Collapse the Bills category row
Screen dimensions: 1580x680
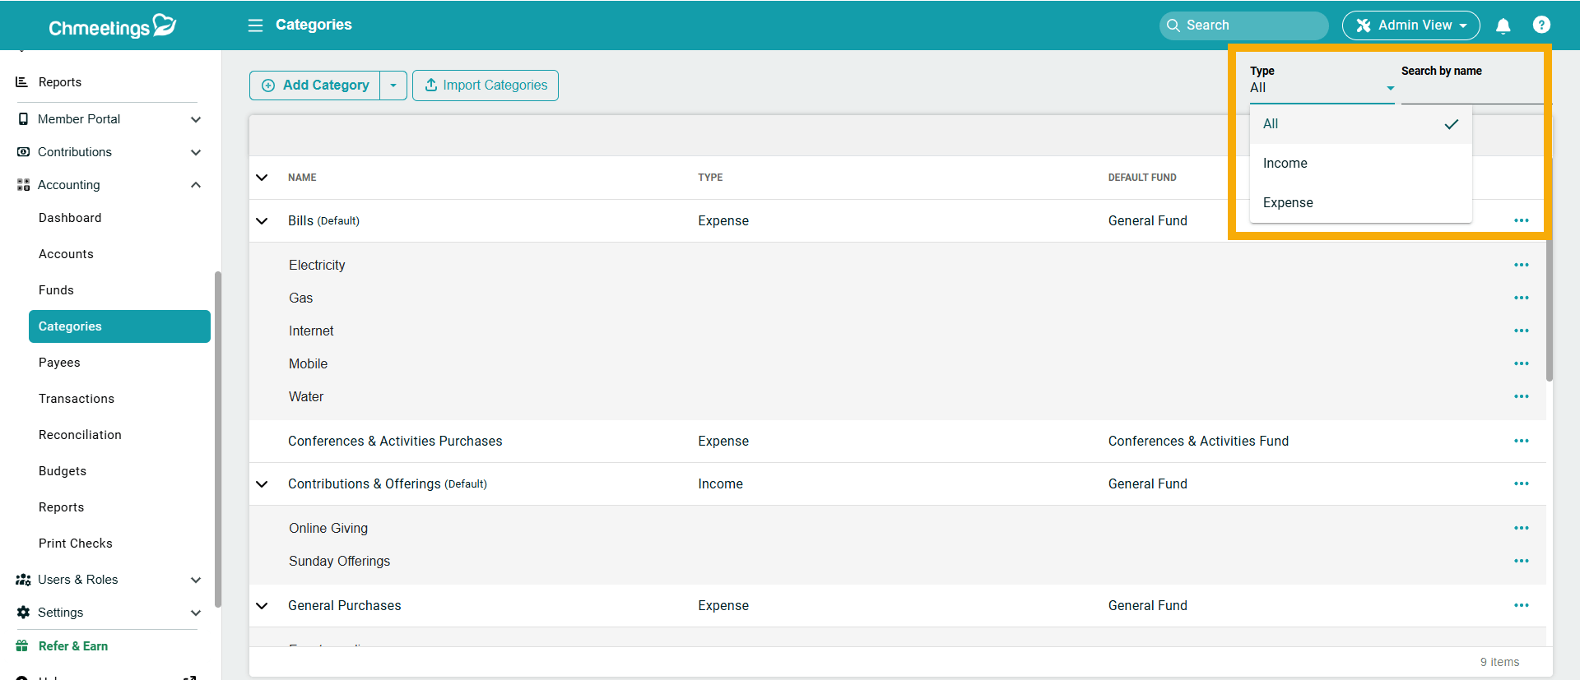coord(262,221)
